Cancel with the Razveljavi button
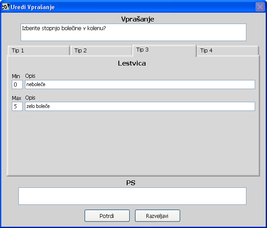This screenshot has height=228, width=267. tap(157, 216)
